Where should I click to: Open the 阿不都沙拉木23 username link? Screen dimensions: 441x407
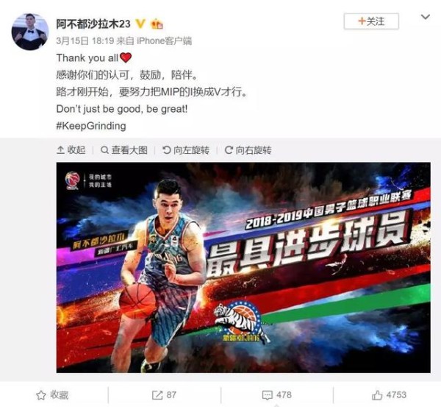(93, 24)
